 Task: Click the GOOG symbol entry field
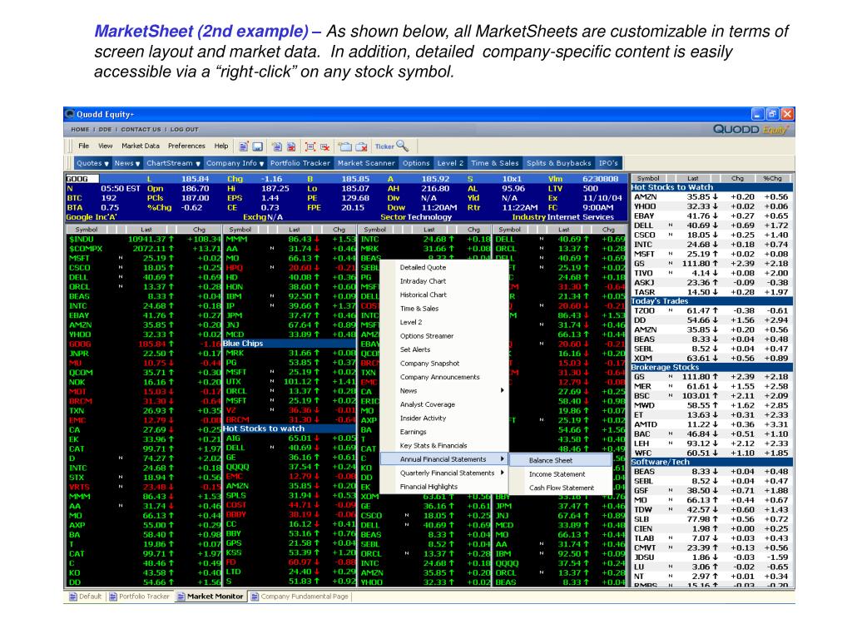coord(82,179)
